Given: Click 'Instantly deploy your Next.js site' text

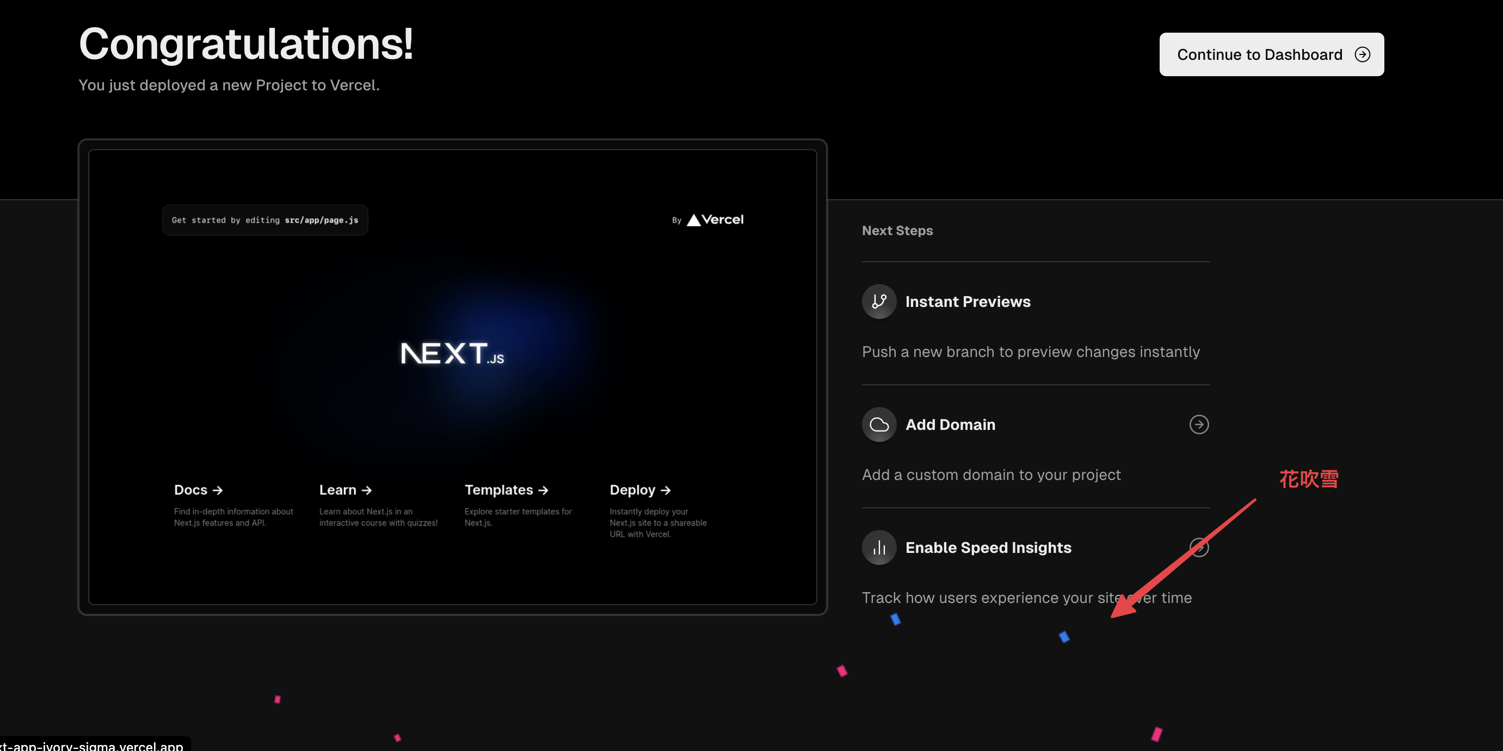Looking at the screenshot, I should pyautogui.click(x=658, y=522).
